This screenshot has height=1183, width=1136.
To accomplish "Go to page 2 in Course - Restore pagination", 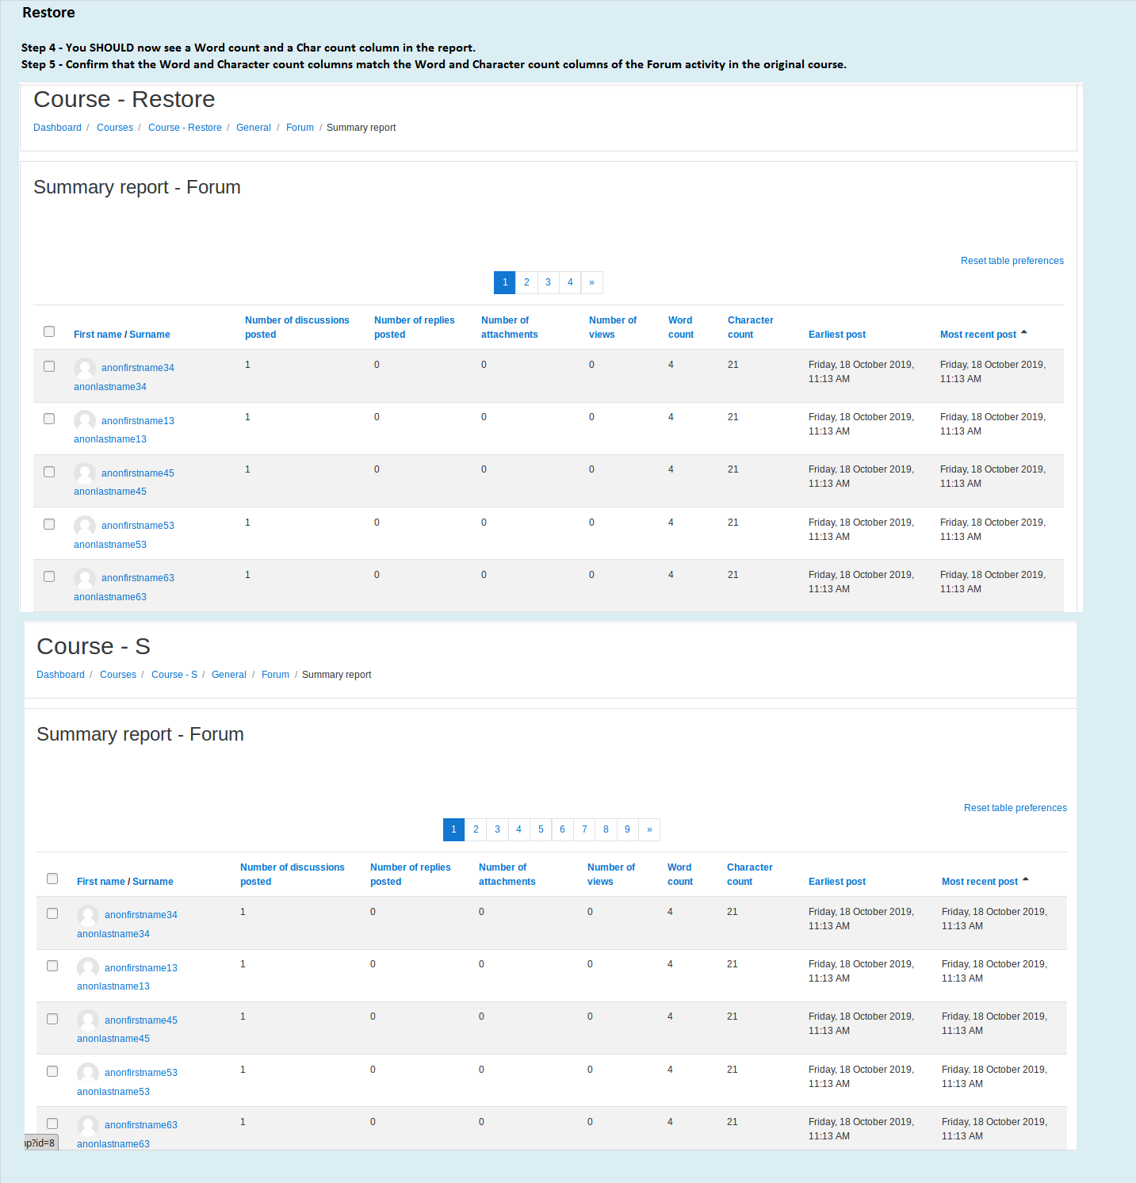I will coord(526,282).
